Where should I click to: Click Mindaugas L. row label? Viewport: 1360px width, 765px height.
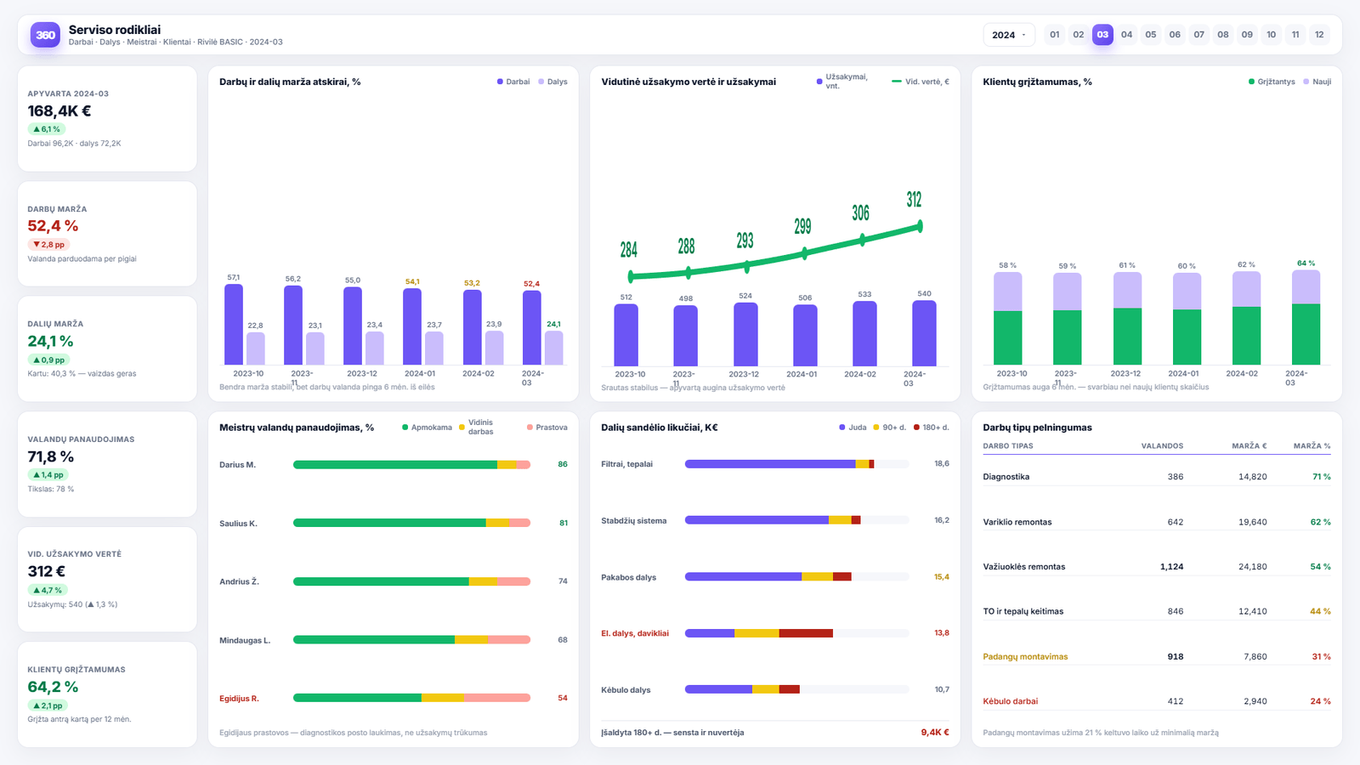point(245,640)
